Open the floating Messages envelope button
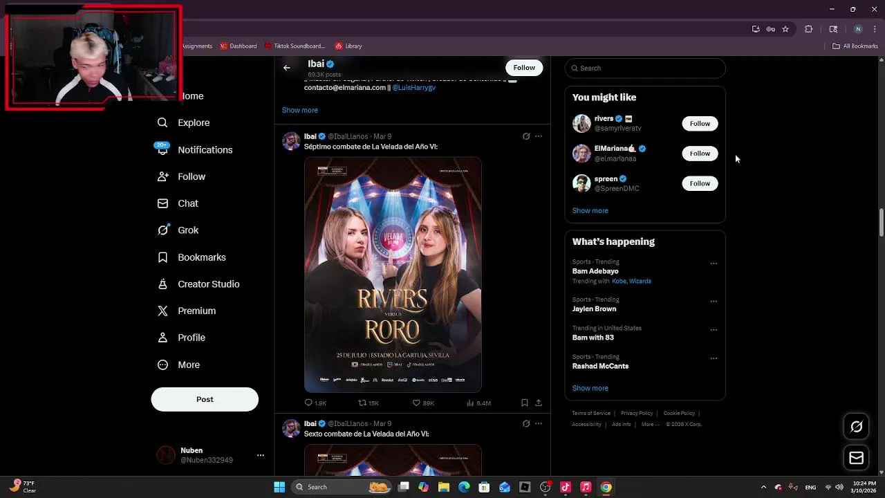 click(x=856, y=458)
